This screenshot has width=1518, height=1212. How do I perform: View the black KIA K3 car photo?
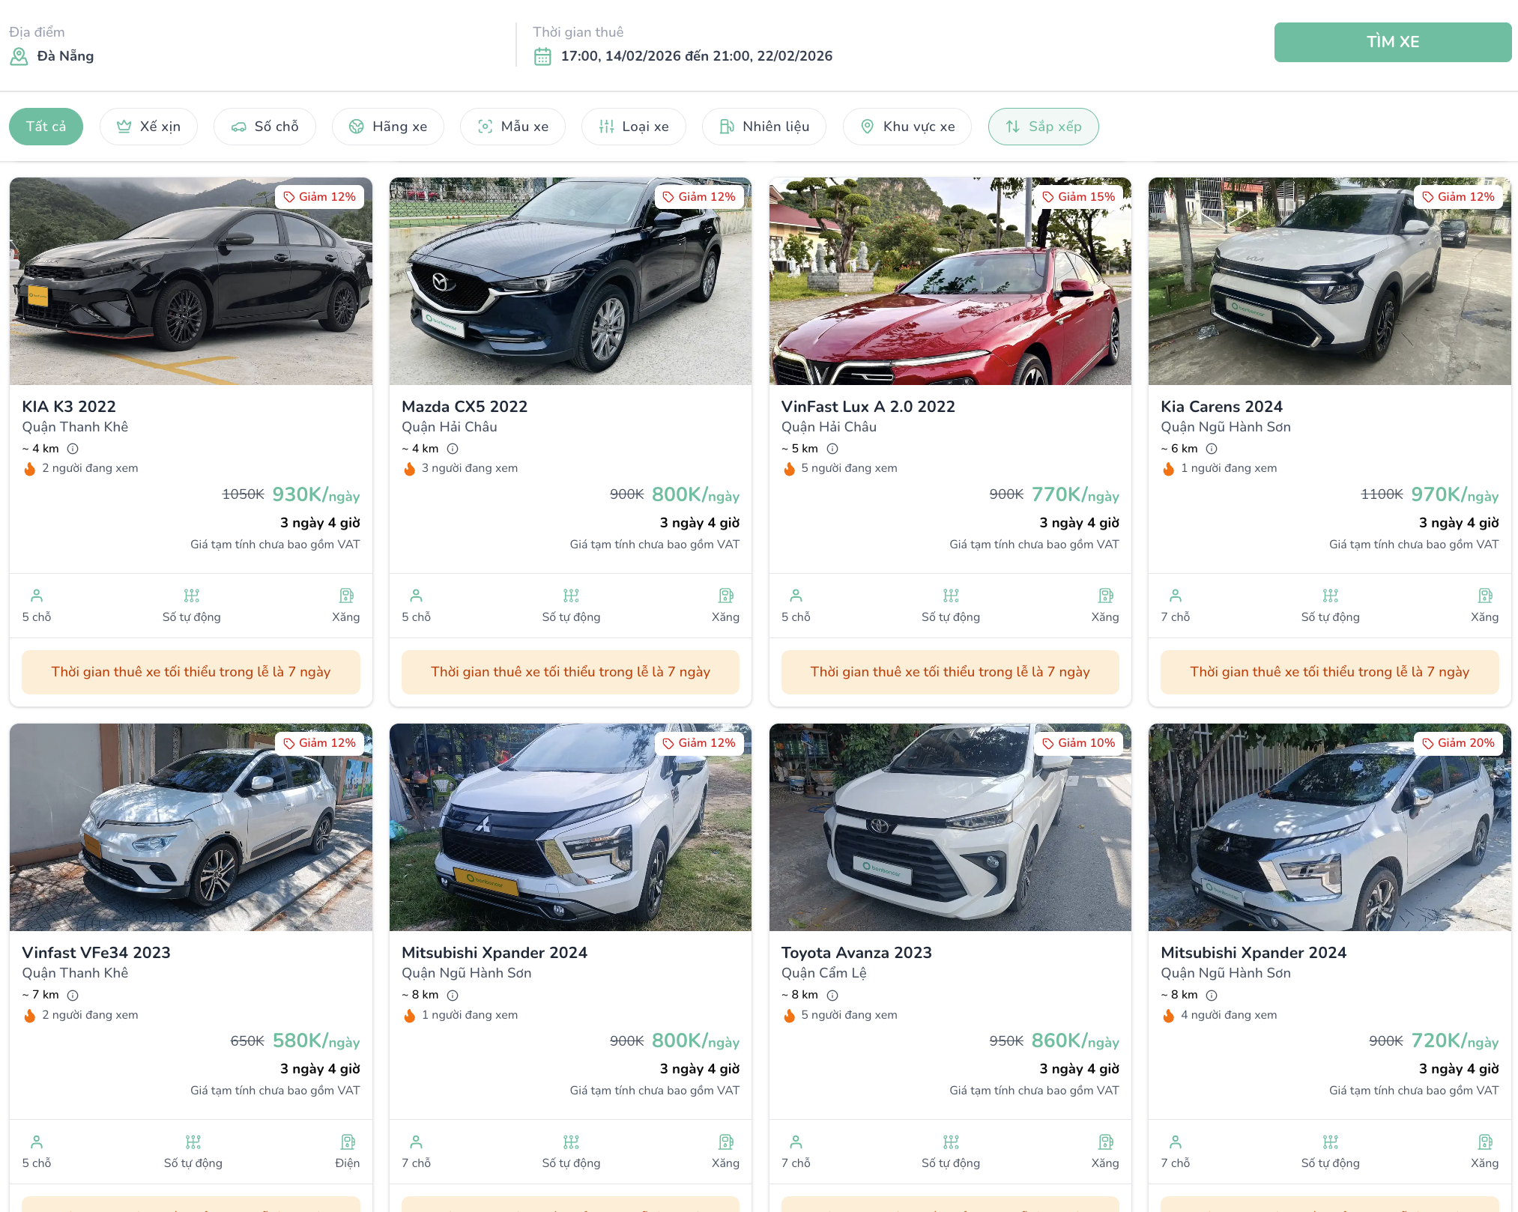coord(191,281)
